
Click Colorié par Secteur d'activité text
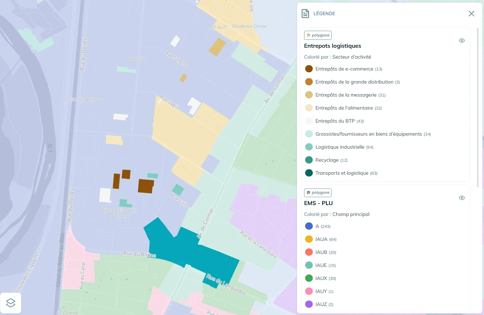point(338,57)
